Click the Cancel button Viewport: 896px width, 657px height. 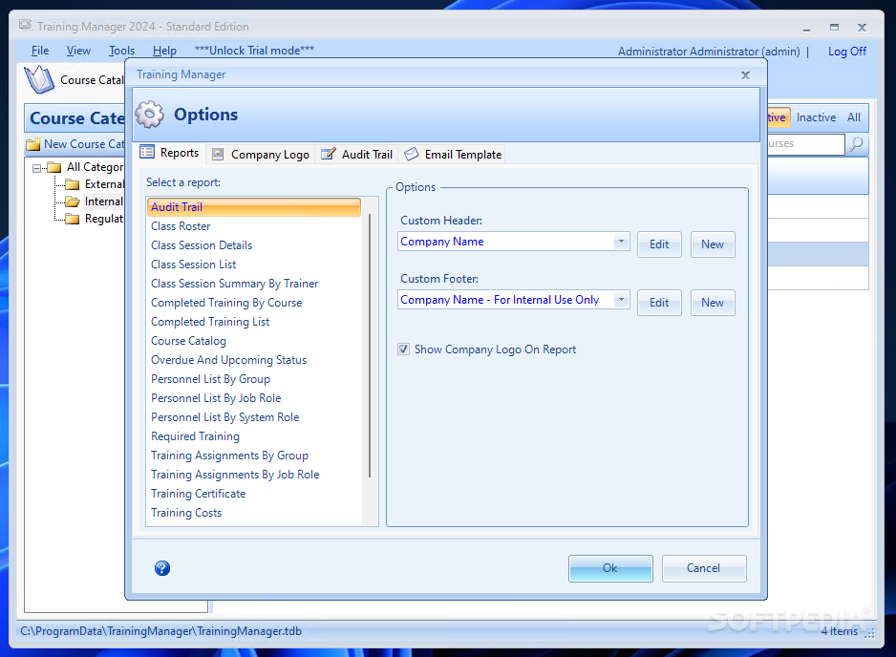click(703, 568)
